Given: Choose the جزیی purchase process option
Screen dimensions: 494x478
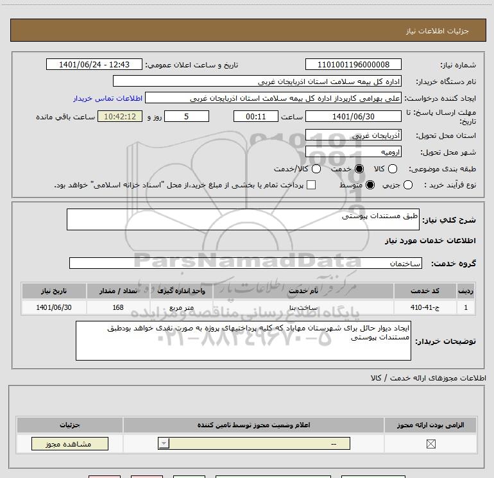Looking at the screenshot, I should click(x=407, y=185).
